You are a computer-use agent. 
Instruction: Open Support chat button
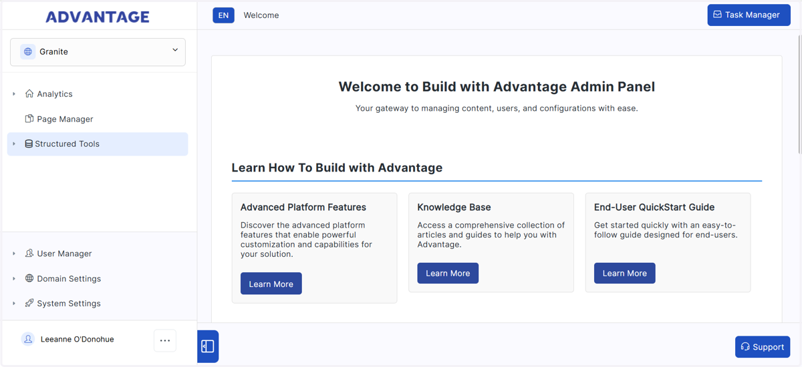(763, 347)
